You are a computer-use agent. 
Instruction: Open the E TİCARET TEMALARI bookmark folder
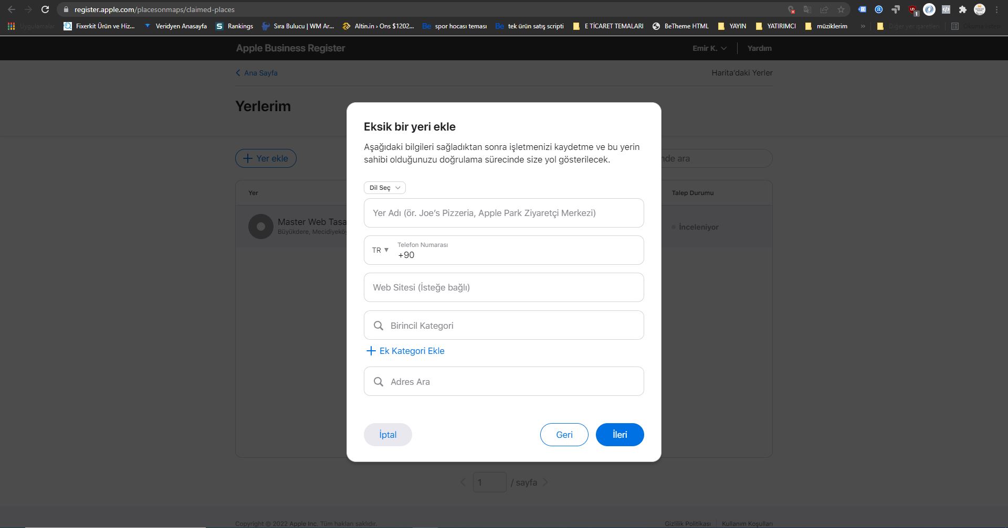608,26
